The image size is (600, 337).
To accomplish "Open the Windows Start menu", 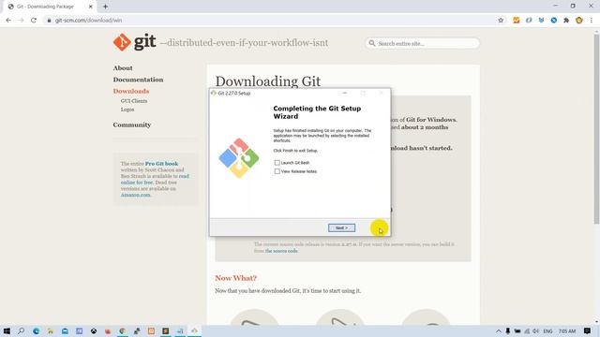I will click(7, 330).
